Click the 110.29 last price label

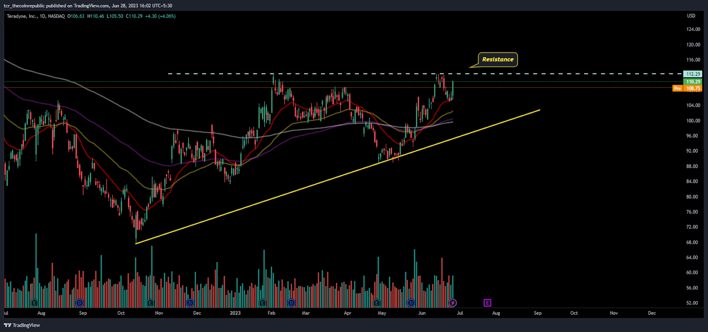(693, 81)
